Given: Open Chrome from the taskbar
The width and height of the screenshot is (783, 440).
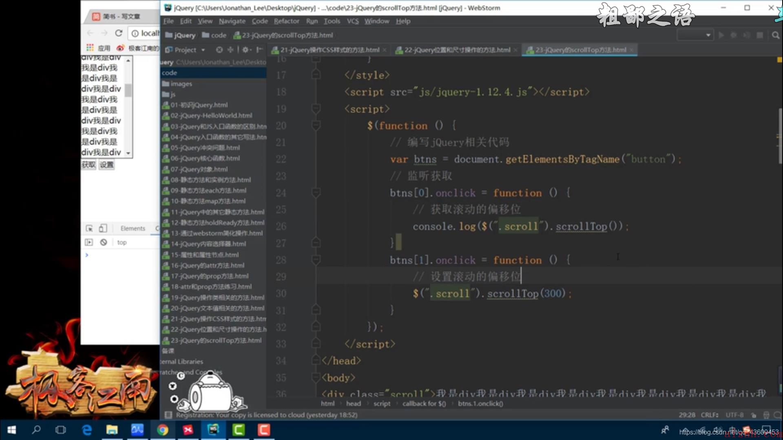Looking at the screenshot, I should point(162,430).
